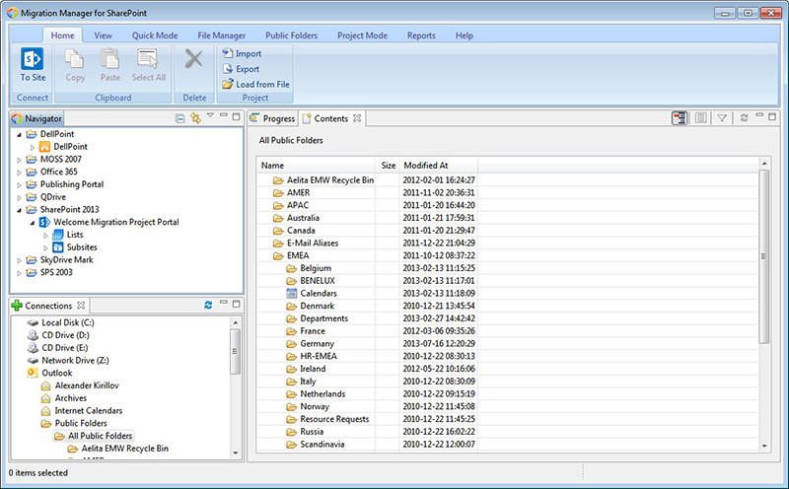Image resolution: width=789 pixels, height=489 pixels.
Task: Expand the Subsites node
Action: [x=45, y=247]
